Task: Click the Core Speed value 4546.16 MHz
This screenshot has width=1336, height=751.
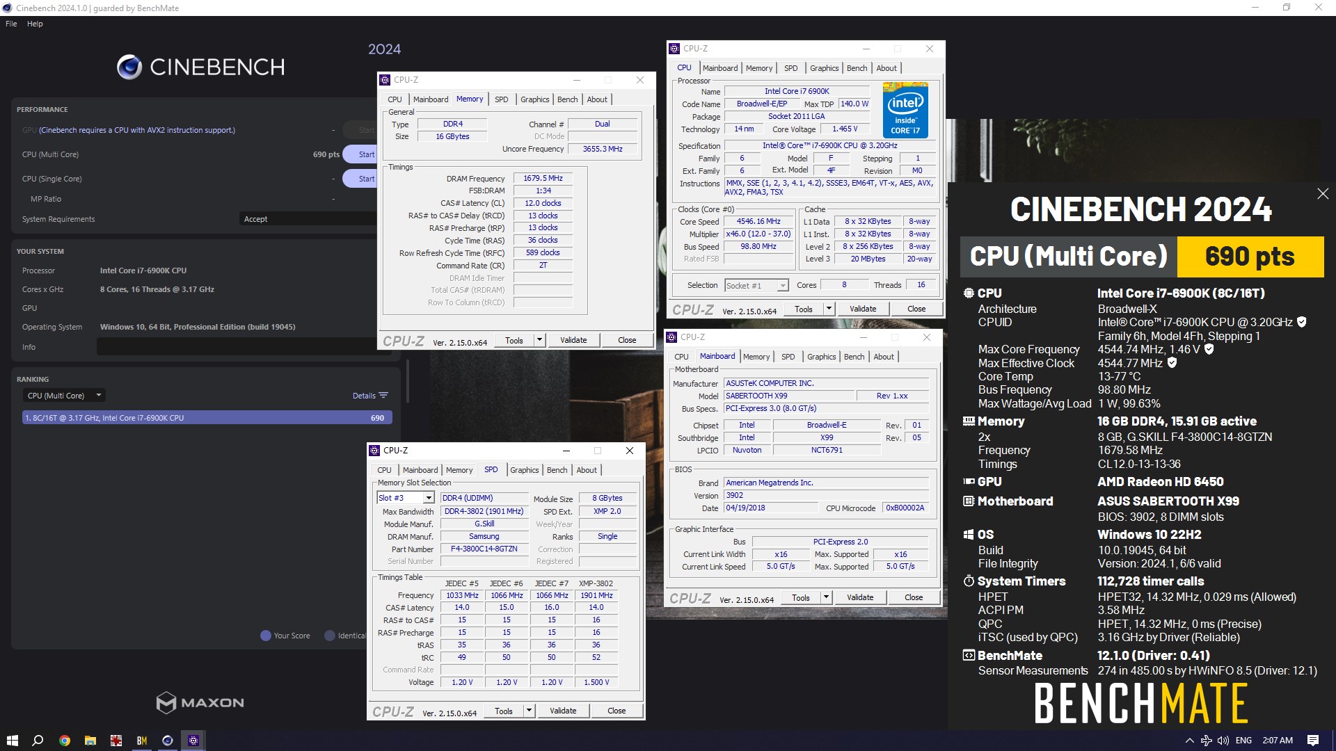Action: 758,221
